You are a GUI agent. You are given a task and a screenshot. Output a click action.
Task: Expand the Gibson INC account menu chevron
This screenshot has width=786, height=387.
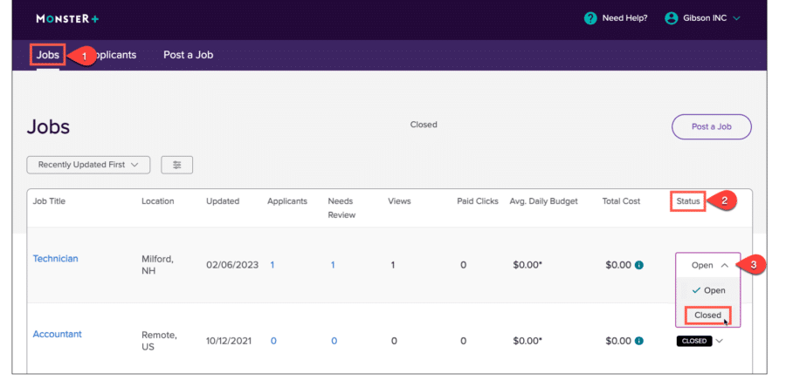[x=736, y=18]
